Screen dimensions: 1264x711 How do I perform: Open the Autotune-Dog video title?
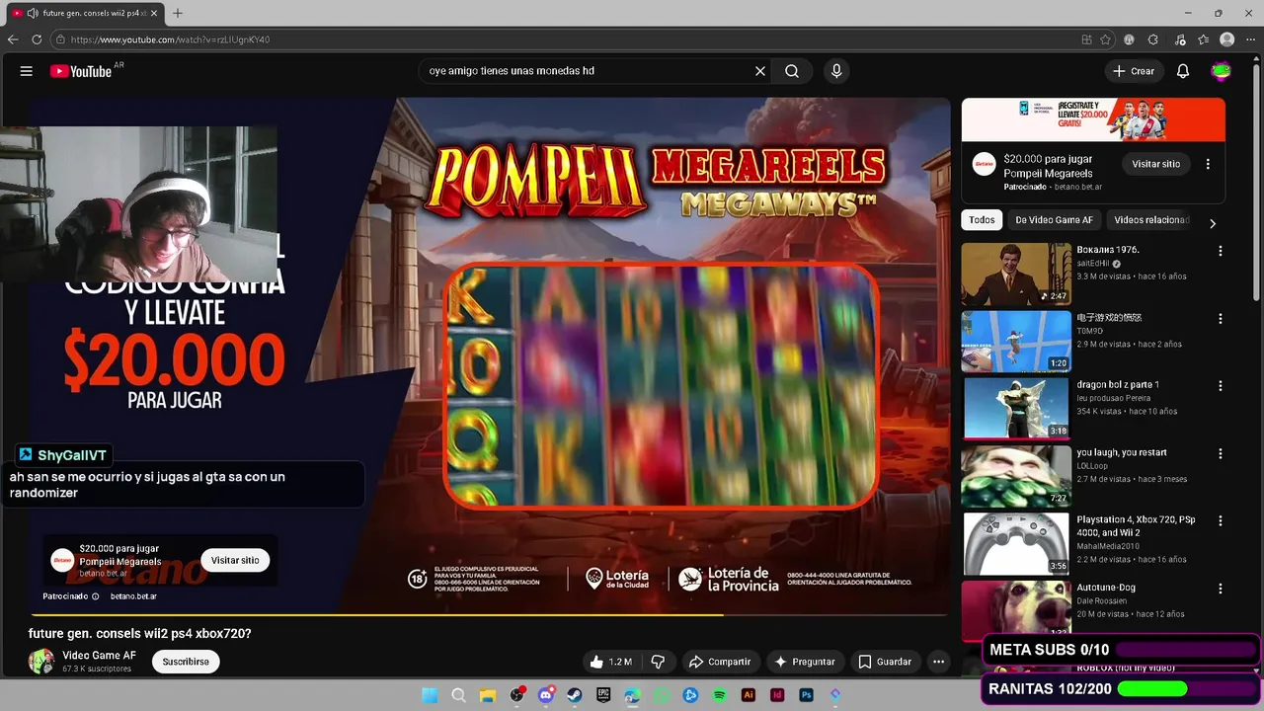[x=1106, y=588]
